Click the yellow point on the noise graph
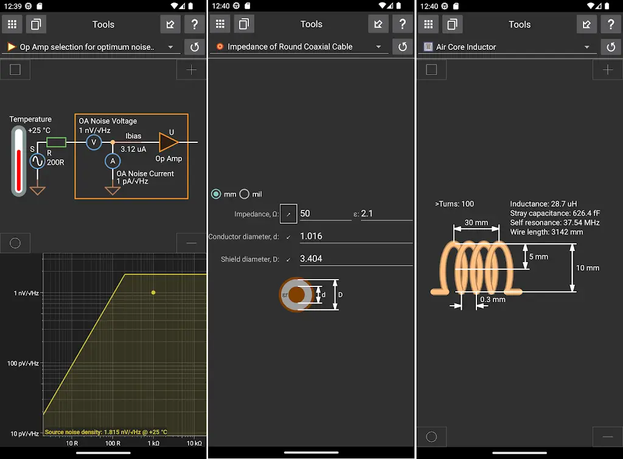The width and height of the screenshot is (623, 459). tap(153, 292)
